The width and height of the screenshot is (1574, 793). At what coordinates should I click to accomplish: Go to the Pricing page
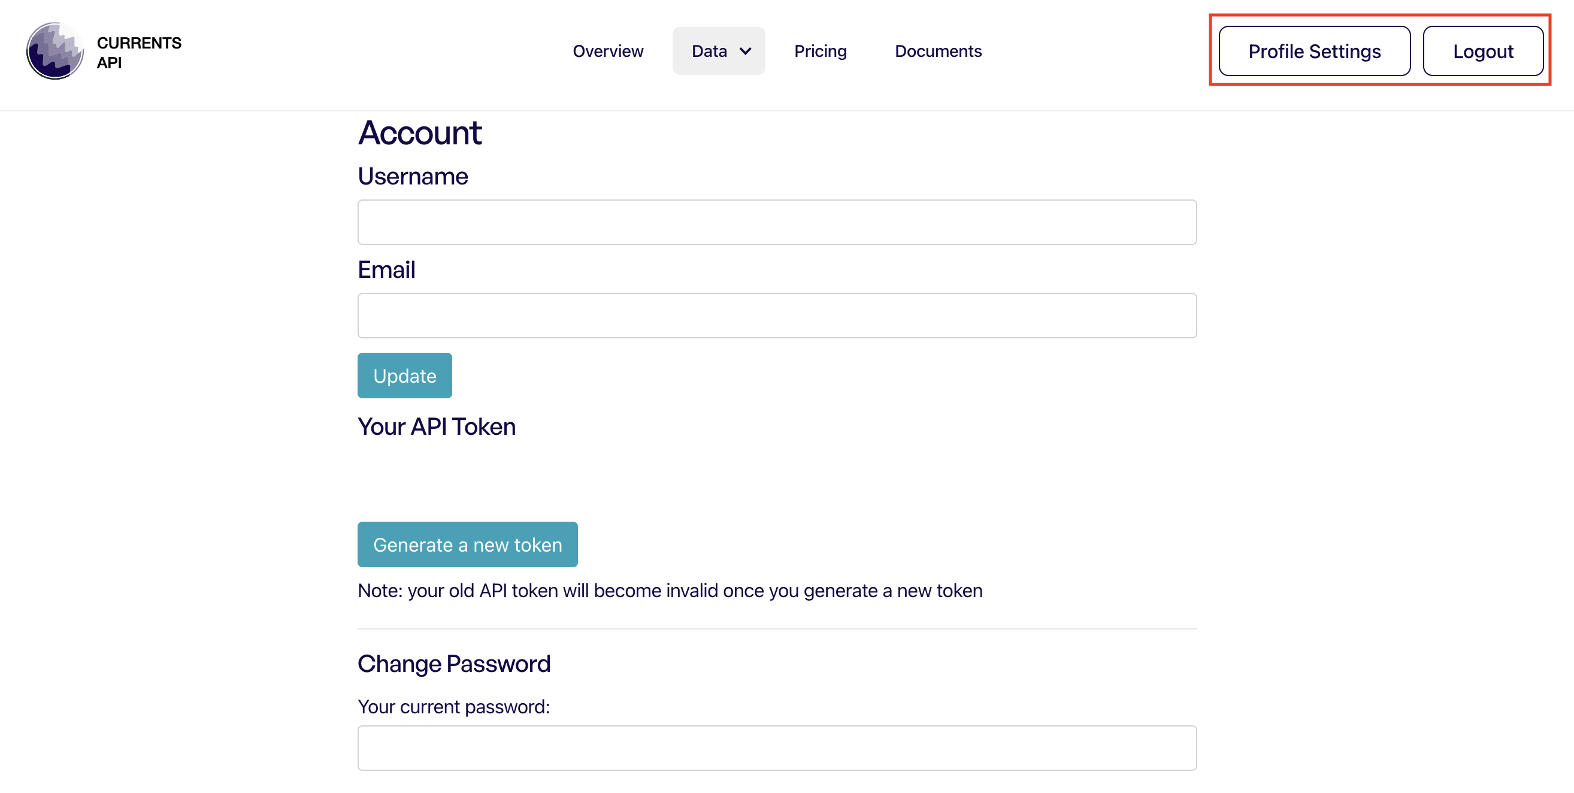(x=820, y=52)
